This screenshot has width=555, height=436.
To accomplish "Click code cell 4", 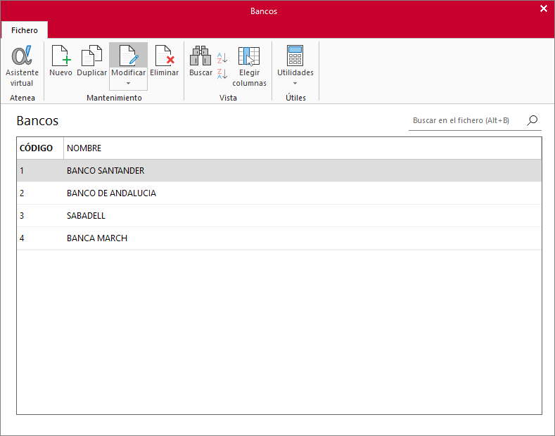I will pos(40,238).
